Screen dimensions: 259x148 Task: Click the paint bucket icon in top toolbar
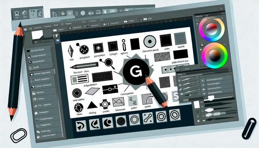(63, 13)
